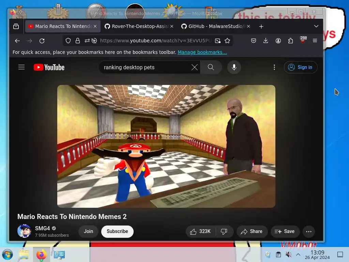349x262 pixels.
Task: Submit search with magnifier button
Action: [x=211, y=67]
